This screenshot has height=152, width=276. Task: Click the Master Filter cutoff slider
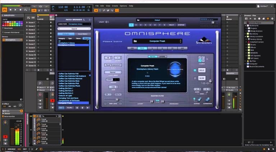pyautogui.click(x=152, y=101)
